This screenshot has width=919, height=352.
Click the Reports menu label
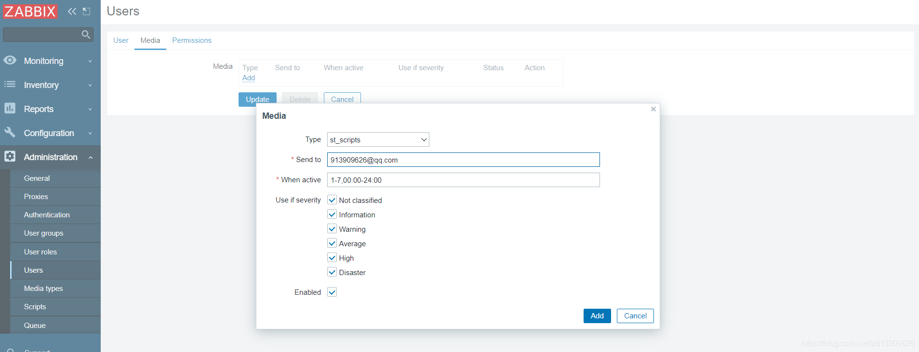[x=39, y=109]
